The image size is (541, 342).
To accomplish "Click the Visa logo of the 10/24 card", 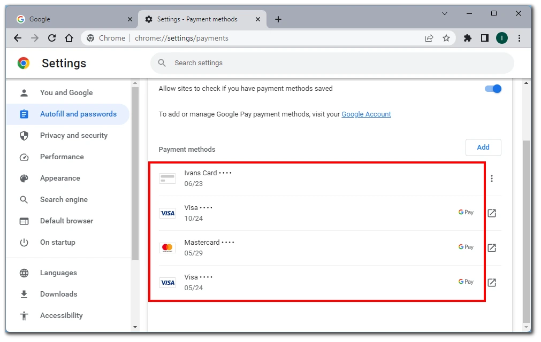I will (167, 213).
